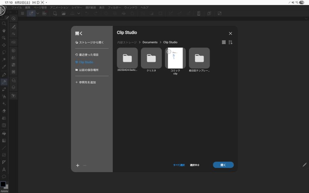Tick the selection circle on コミック clip

[x=169, y=51]
